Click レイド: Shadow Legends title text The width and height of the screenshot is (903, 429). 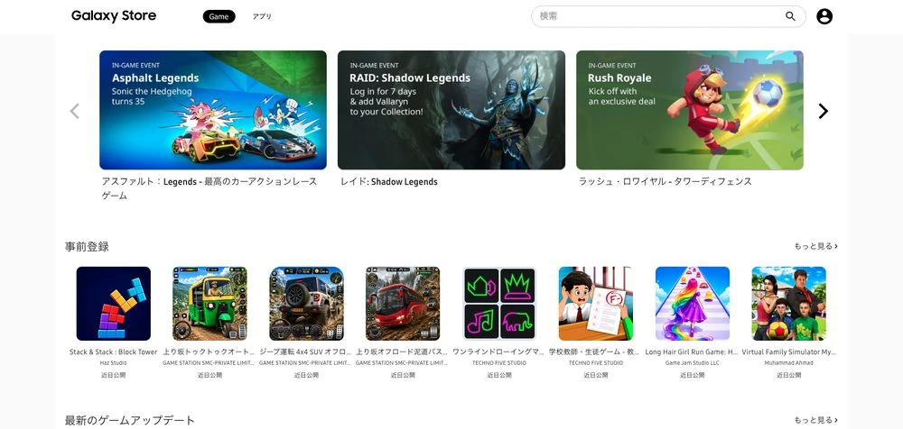(x=389, y=182)
